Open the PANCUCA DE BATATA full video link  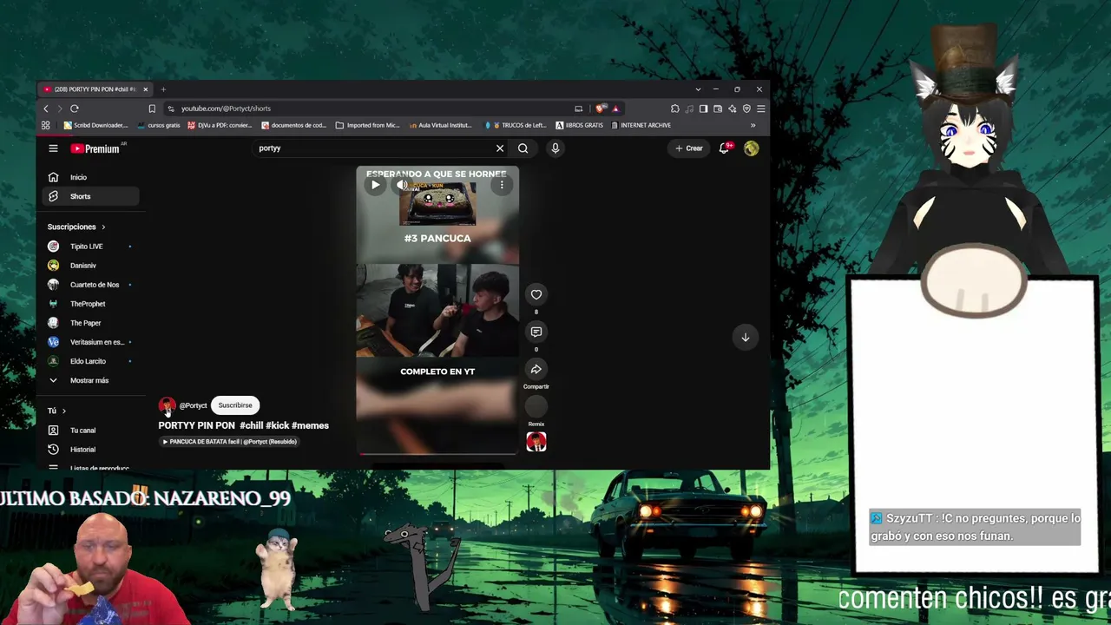click(230, 442)
